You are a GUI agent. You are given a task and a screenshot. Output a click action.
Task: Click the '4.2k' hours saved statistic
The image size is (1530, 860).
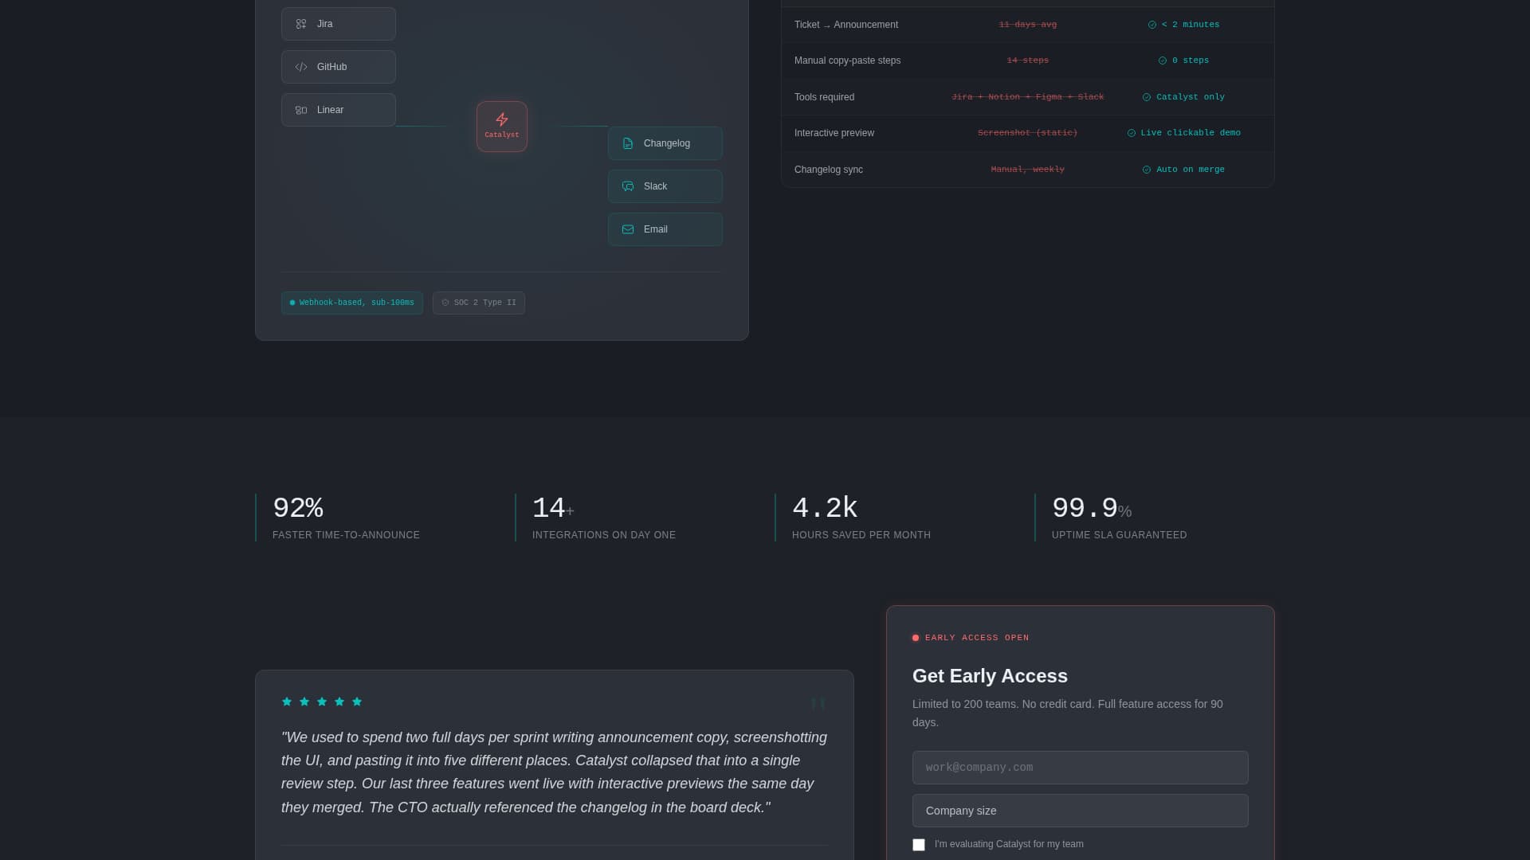(x=825, y=508)
